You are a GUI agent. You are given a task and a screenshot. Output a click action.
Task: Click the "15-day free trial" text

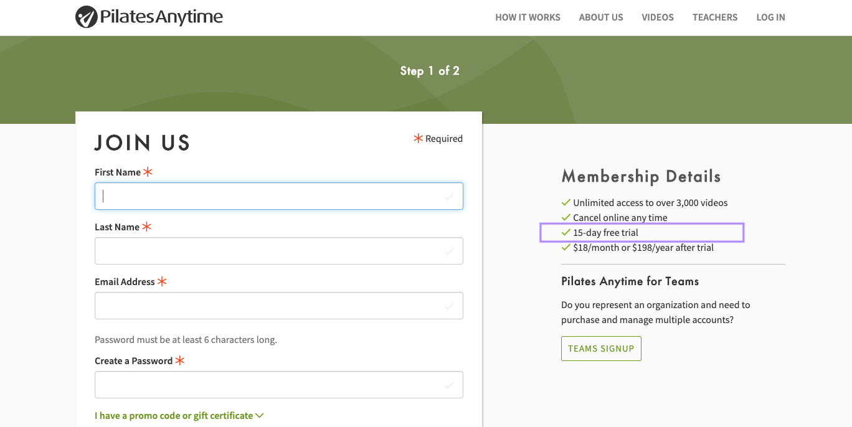coord(606,232)
